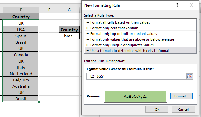Select column F header
The width and height of the screenshot is (201, 117).
[49, 10]
